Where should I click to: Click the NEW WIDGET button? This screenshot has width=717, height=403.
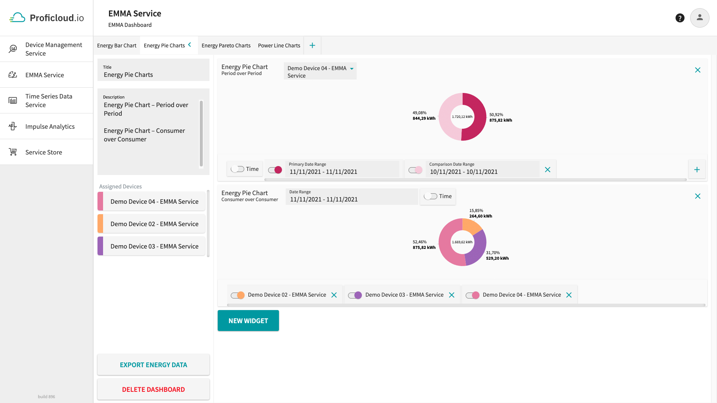pyautogui.click(x=248, y=321)
